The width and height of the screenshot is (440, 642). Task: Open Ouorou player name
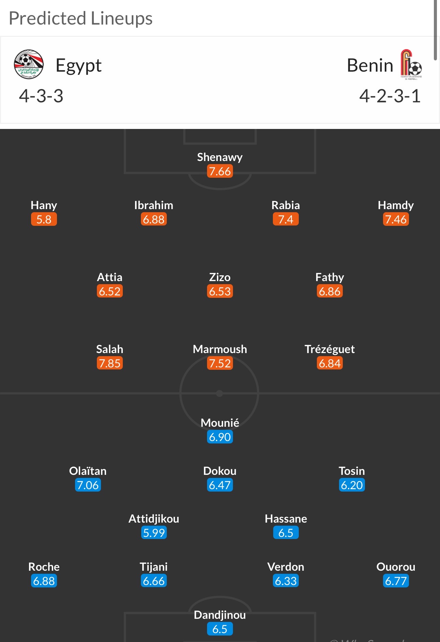click(x=396, y=567)
